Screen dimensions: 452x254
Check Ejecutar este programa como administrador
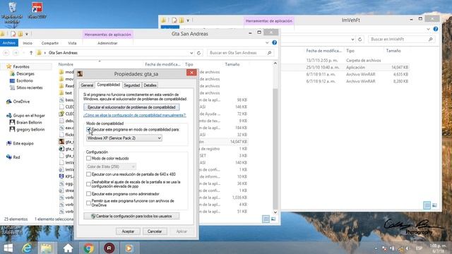click(88, 194)
